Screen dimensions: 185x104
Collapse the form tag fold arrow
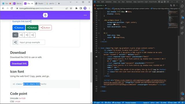point(99,53)
